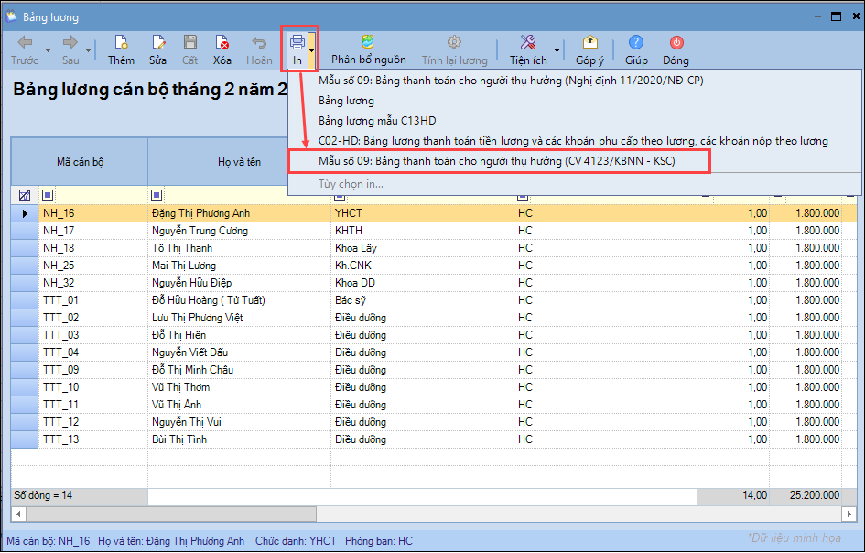
Task: Send feedback with Góp ý
Action: point(589,50)
